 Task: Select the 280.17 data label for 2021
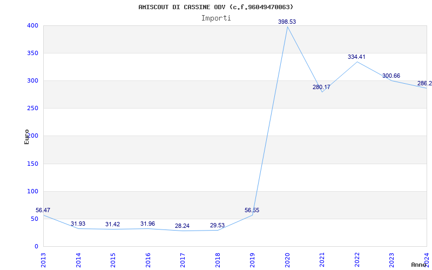321,87
